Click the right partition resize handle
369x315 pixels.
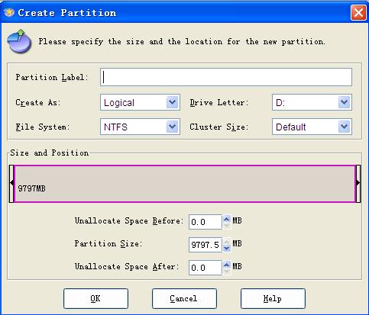pos(358,184)
